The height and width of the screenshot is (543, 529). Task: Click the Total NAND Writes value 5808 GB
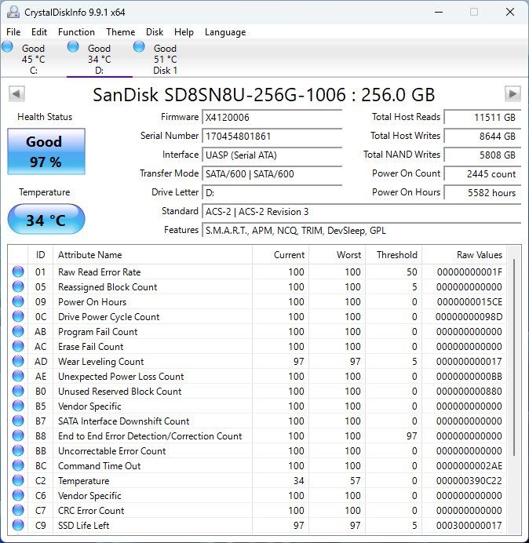483,155
